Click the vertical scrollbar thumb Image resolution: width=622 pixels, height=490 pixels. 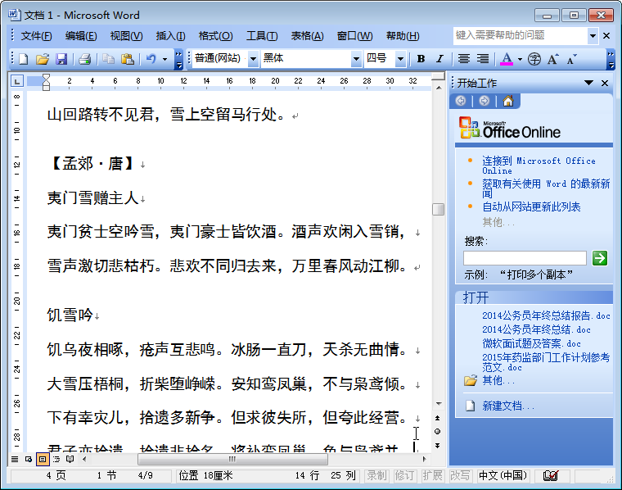pyautogui.click(x=439, y=209)
